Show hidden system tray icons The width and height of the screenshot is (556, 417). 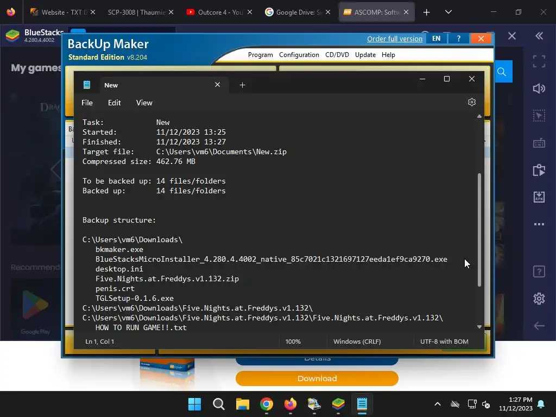pos(438,404)
